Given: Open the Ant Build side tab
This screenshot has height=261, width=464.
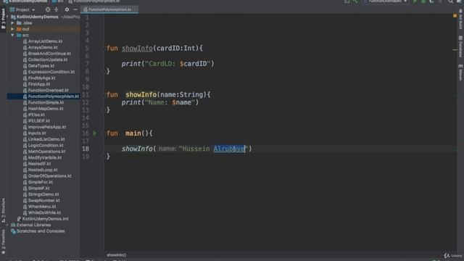Looking at the screenshot, I should point(460,20).
